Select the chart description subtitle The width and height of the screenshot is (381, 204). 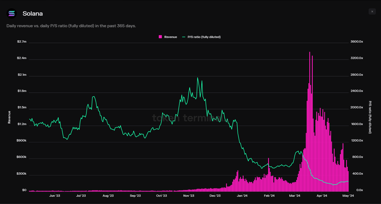(x=71, y=26)
